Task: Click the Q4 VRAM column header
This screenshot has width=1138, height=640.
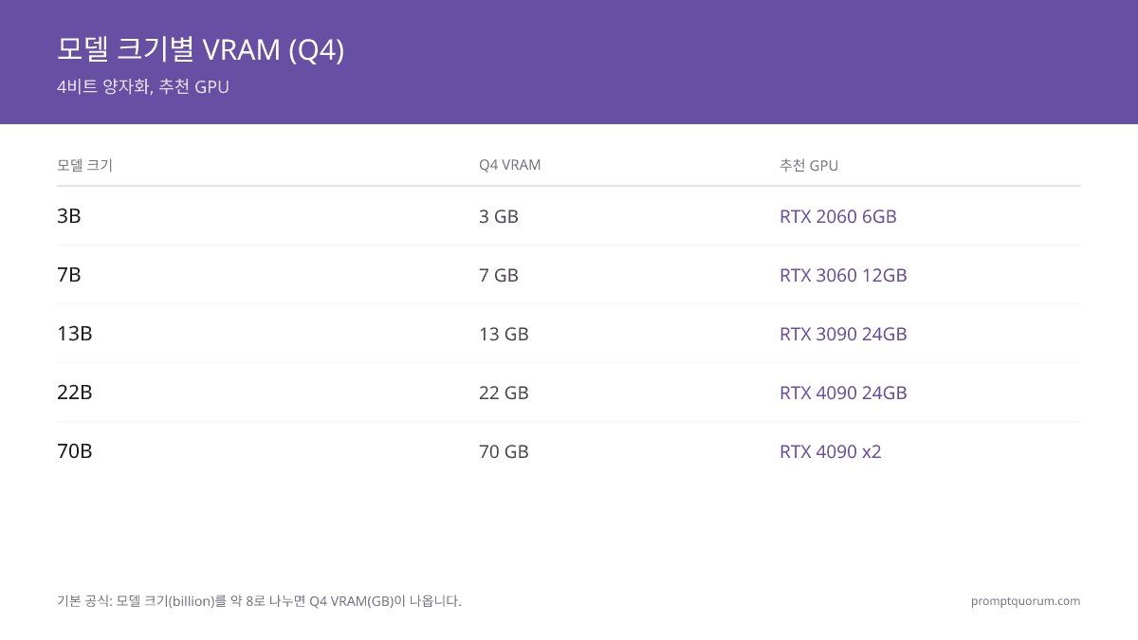Action: pyautogui.click(x=510, y=165)
